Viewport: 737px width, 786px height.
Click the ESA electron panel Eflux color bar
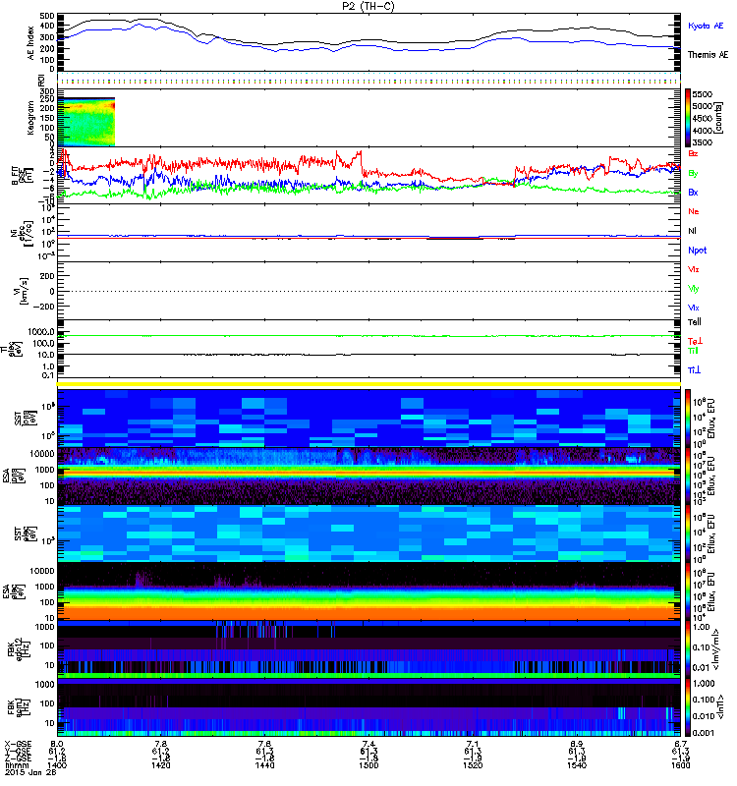[x=688, y=591]
